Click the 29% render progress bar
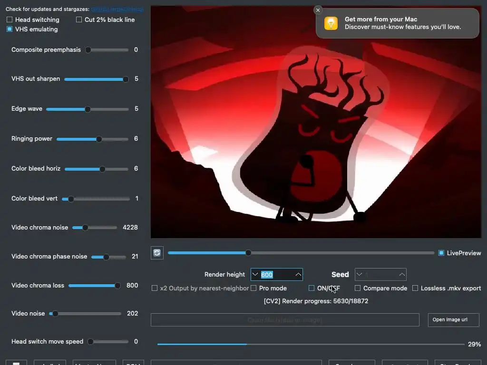The width and height of the screenshot is (487, 365). pos(311,344)
